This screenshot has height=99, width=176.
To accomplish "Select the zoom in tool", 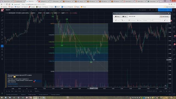I will pyautogui.click(x=2, y=42).
